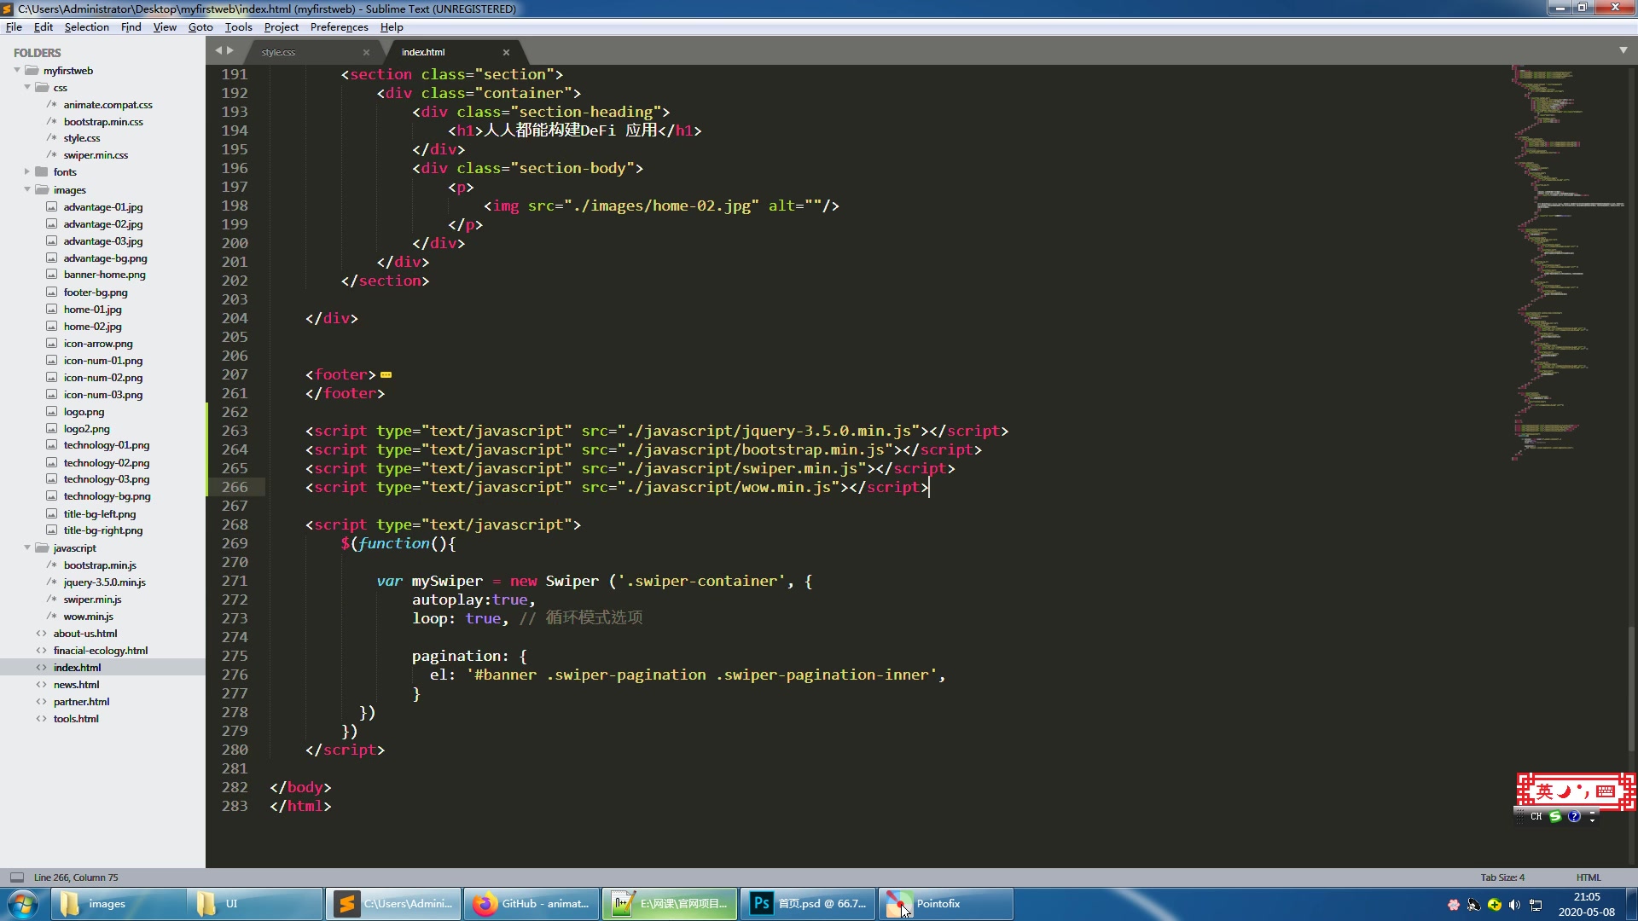Open the Goto menu
Viewport: 1638px width, 921px height.
pos(200,27)
